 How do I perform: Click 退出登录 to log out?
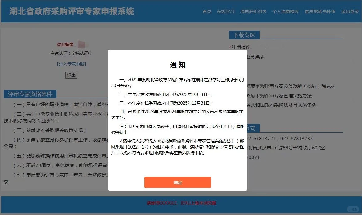349,11
